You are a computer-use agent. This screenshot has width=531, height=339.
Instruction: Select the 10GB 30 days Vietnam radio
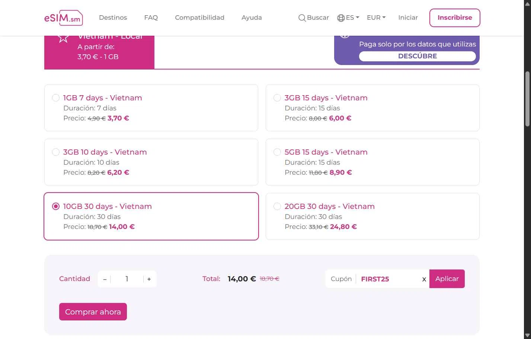[x=56, y=206]
